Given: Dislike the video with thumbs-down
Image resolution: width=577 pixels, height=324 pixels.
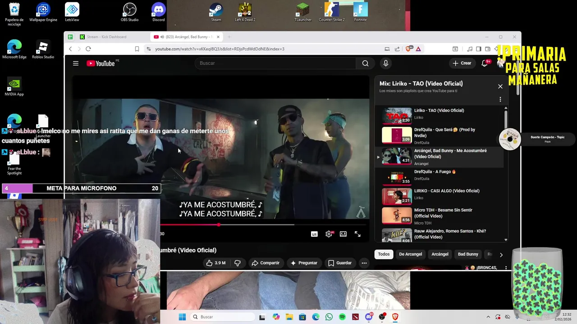Looking at the screenshot, I should pos(238,263).
